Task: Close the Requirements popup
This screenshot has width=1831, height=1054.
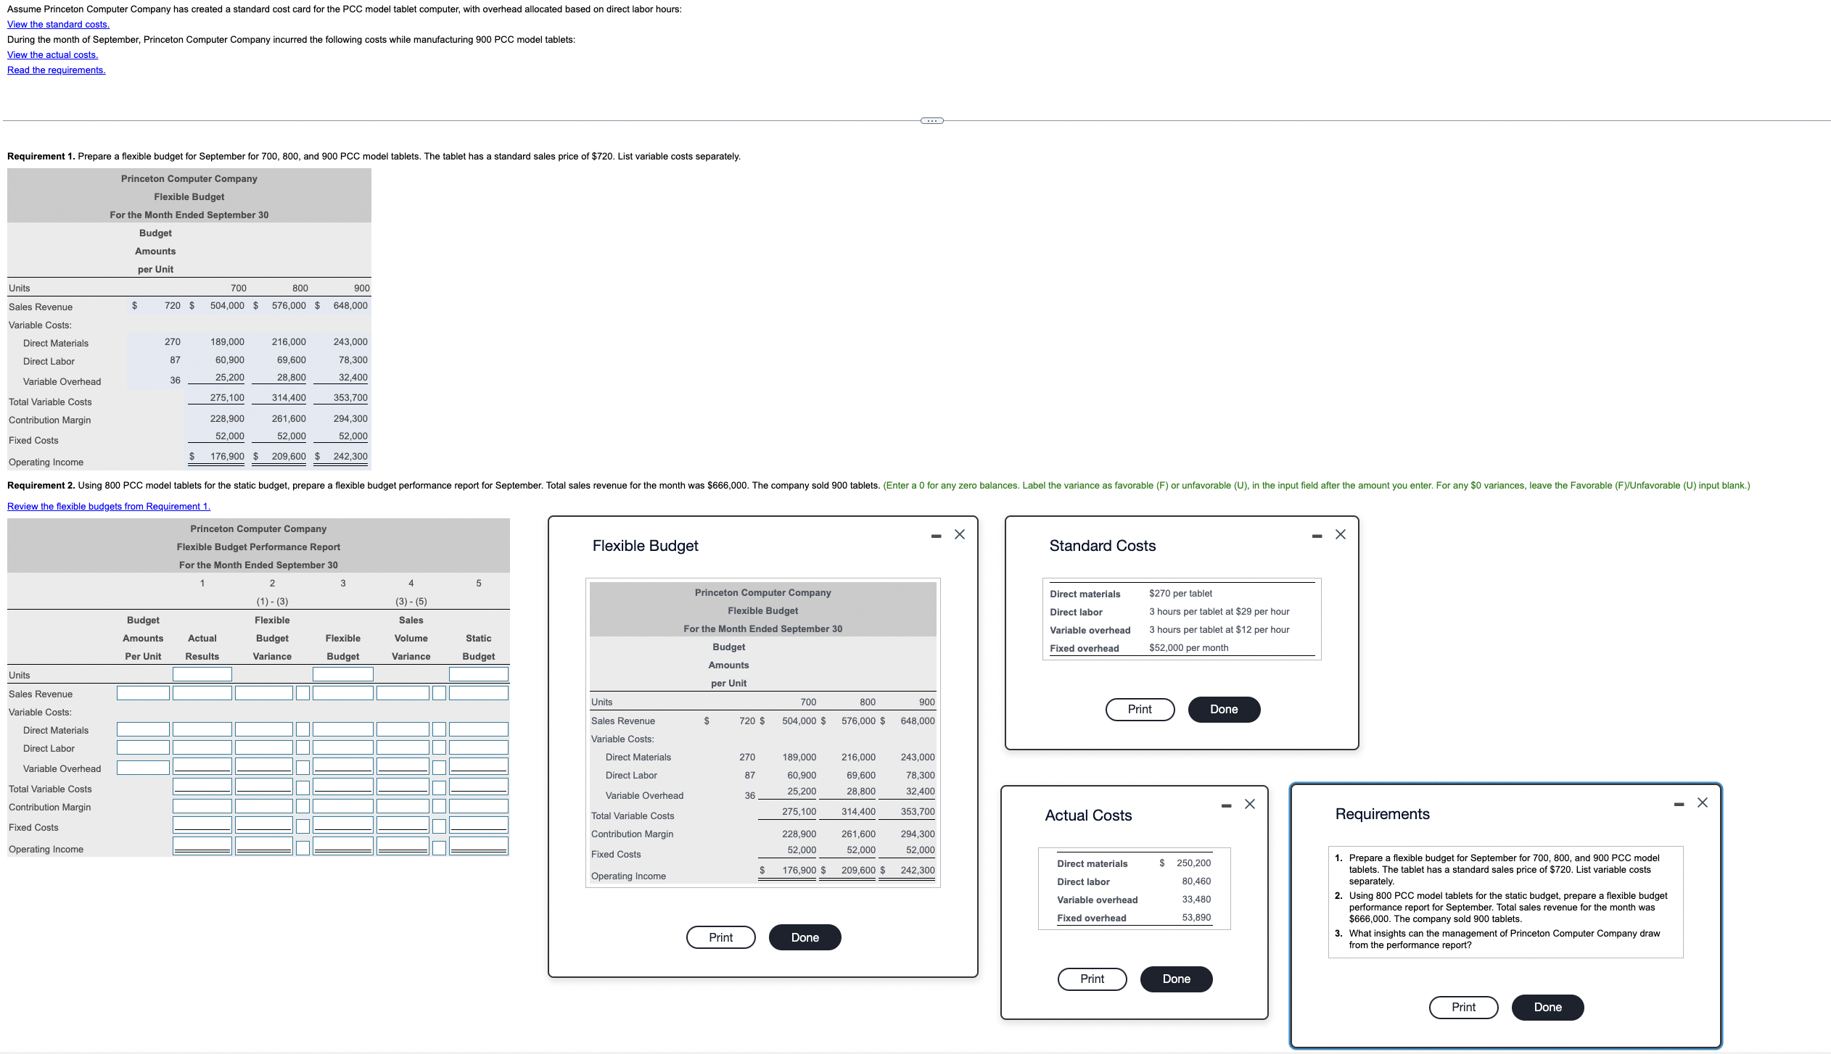Action: tap(1702, 802)
